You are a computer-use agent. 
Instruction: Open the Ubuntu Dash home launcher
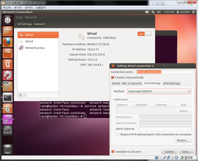[x=7, y=20]
